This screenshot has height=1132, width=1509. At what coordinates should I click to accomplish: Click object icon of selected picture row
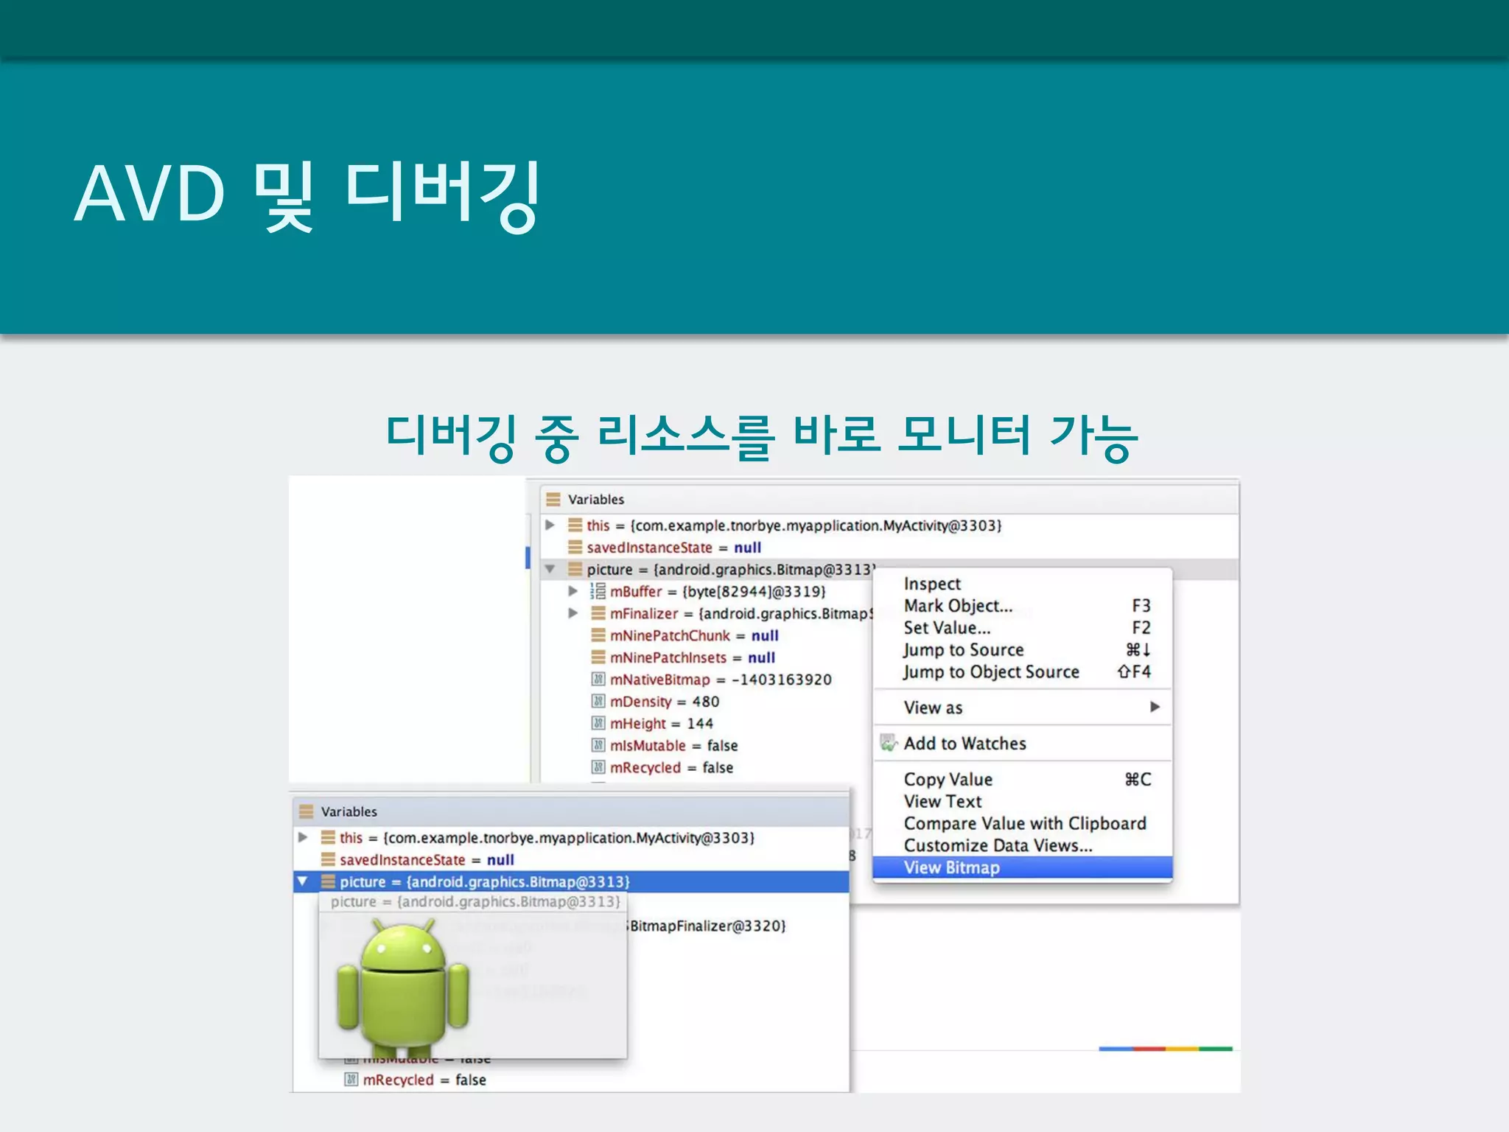click(328, 881)
